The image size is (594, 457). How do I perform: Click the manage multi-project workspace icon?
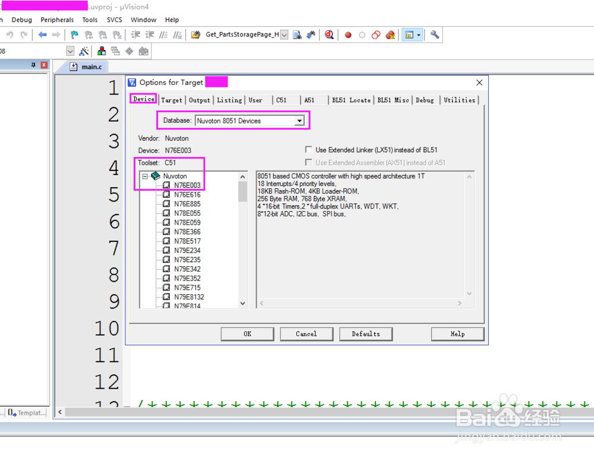[115, 51]
